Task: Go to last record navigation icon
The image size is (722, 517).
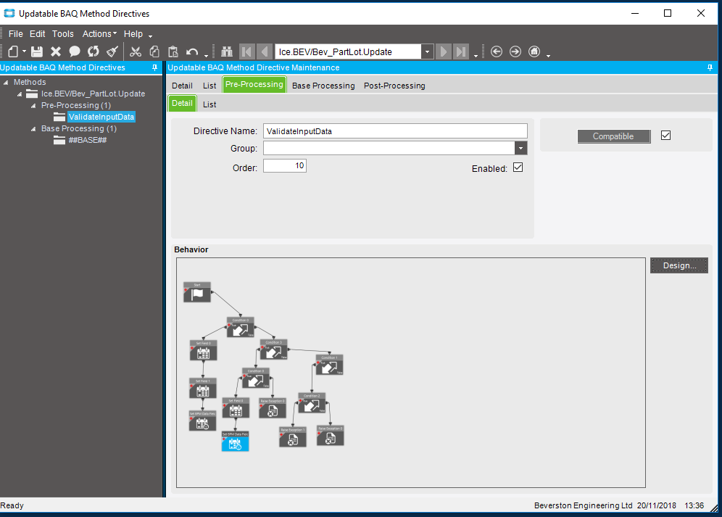Action: (x=461, y=51)
